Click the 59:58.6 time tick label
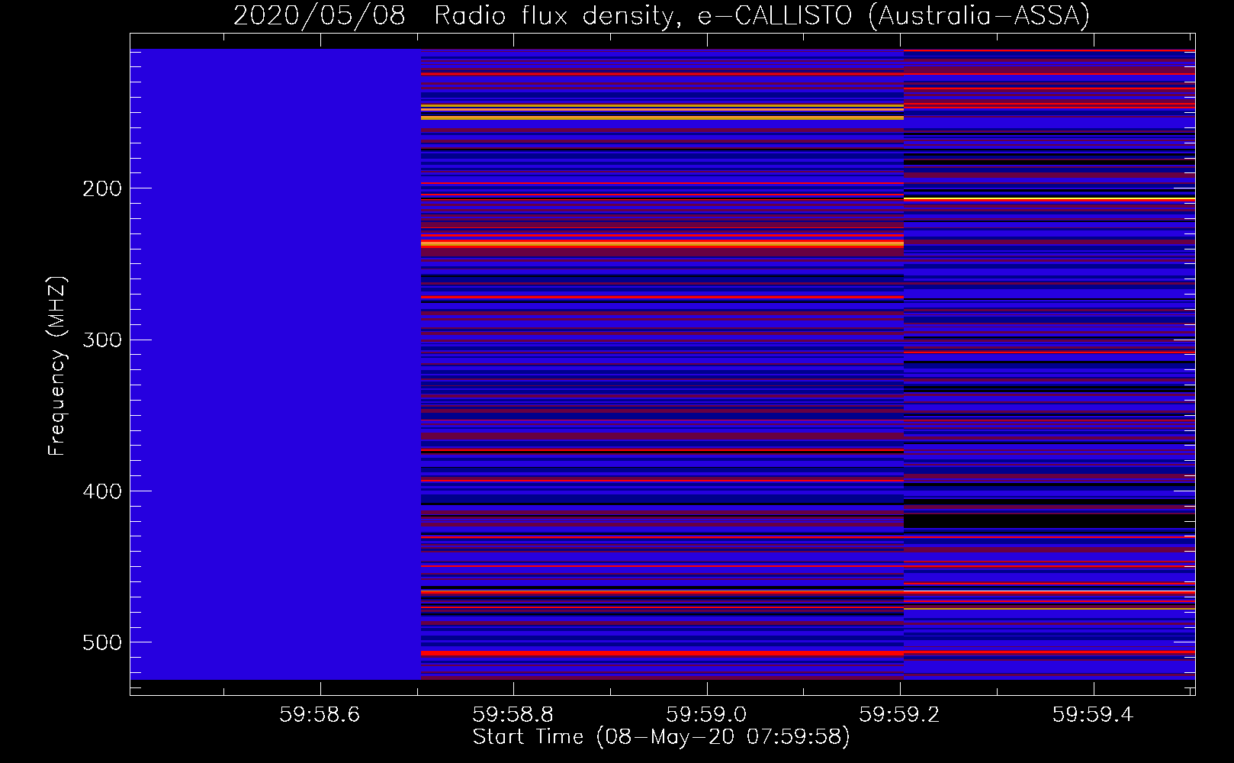Viewport: 1234px width, 763px height. click(x=320, y=714)
